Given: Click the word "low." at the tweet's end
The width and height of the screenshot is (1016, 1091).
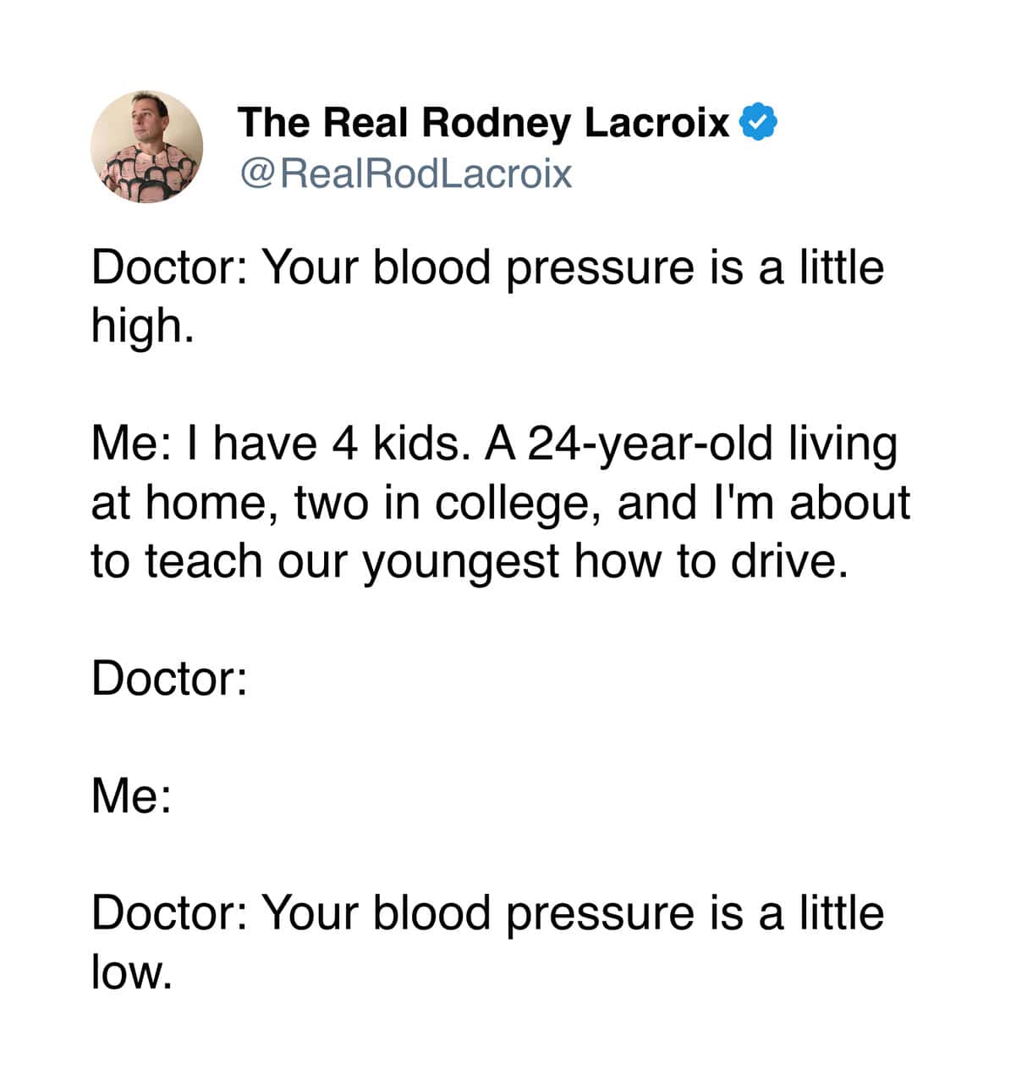Looking at the screenshot, I should [x=132, y=972].
